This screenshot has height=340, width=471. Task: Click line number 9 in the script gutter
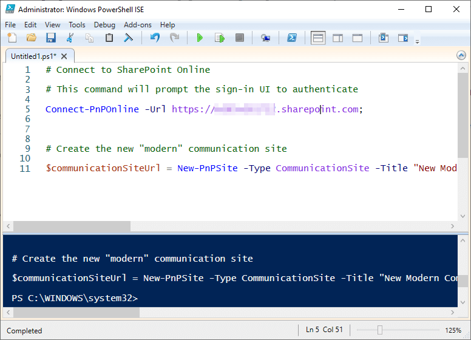click(x=28, y=149)
